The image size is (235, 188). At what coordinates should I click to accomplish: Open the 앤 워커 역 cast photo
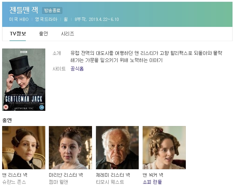coord(164,148)
